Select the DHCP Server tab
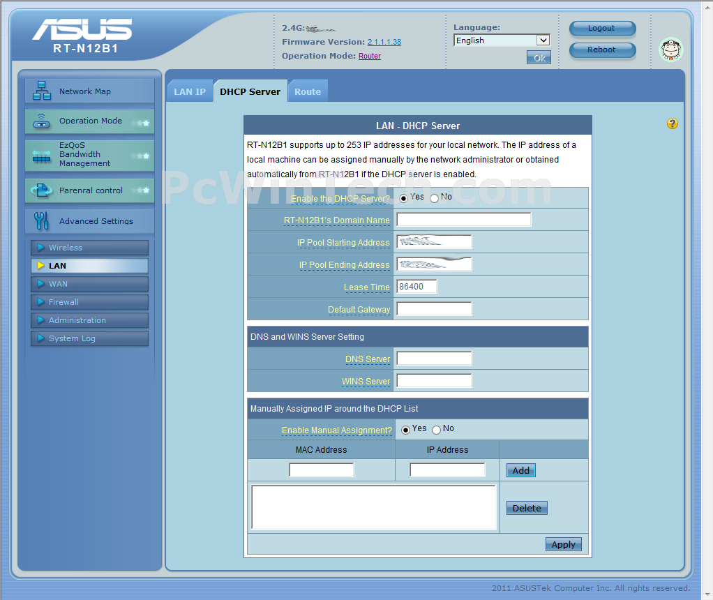This screenshot has width=713, height=600. coord(250,91)
